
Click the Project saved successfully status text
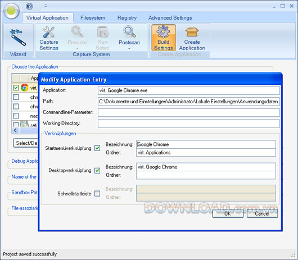click(30, 254)
